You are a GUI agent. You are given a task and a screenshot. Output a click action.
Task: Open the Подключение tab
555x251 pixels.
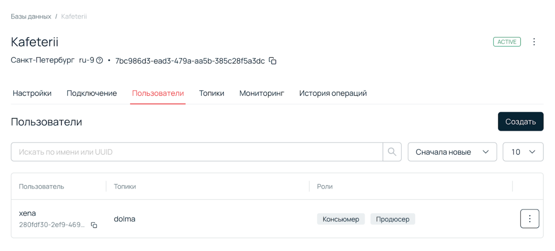coord(91,93)
